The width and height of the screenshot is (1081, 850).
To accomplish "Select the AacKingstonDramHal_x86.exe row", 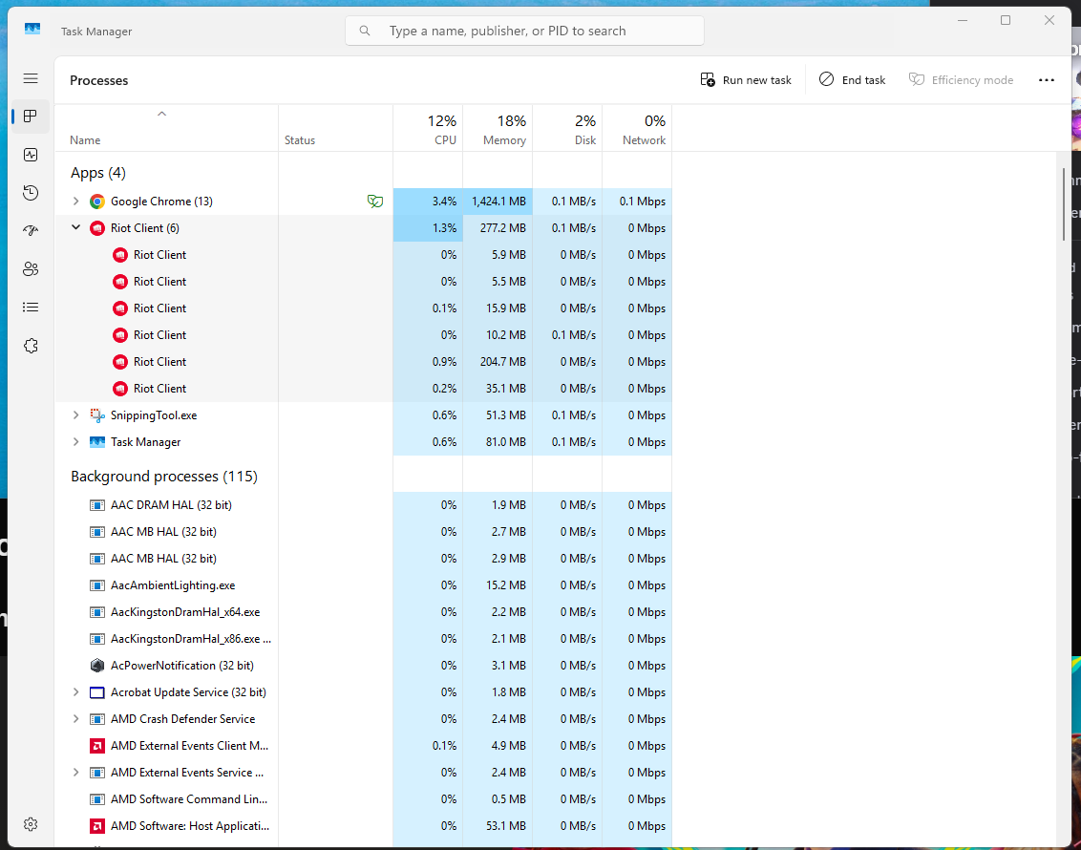I will 363,639.
